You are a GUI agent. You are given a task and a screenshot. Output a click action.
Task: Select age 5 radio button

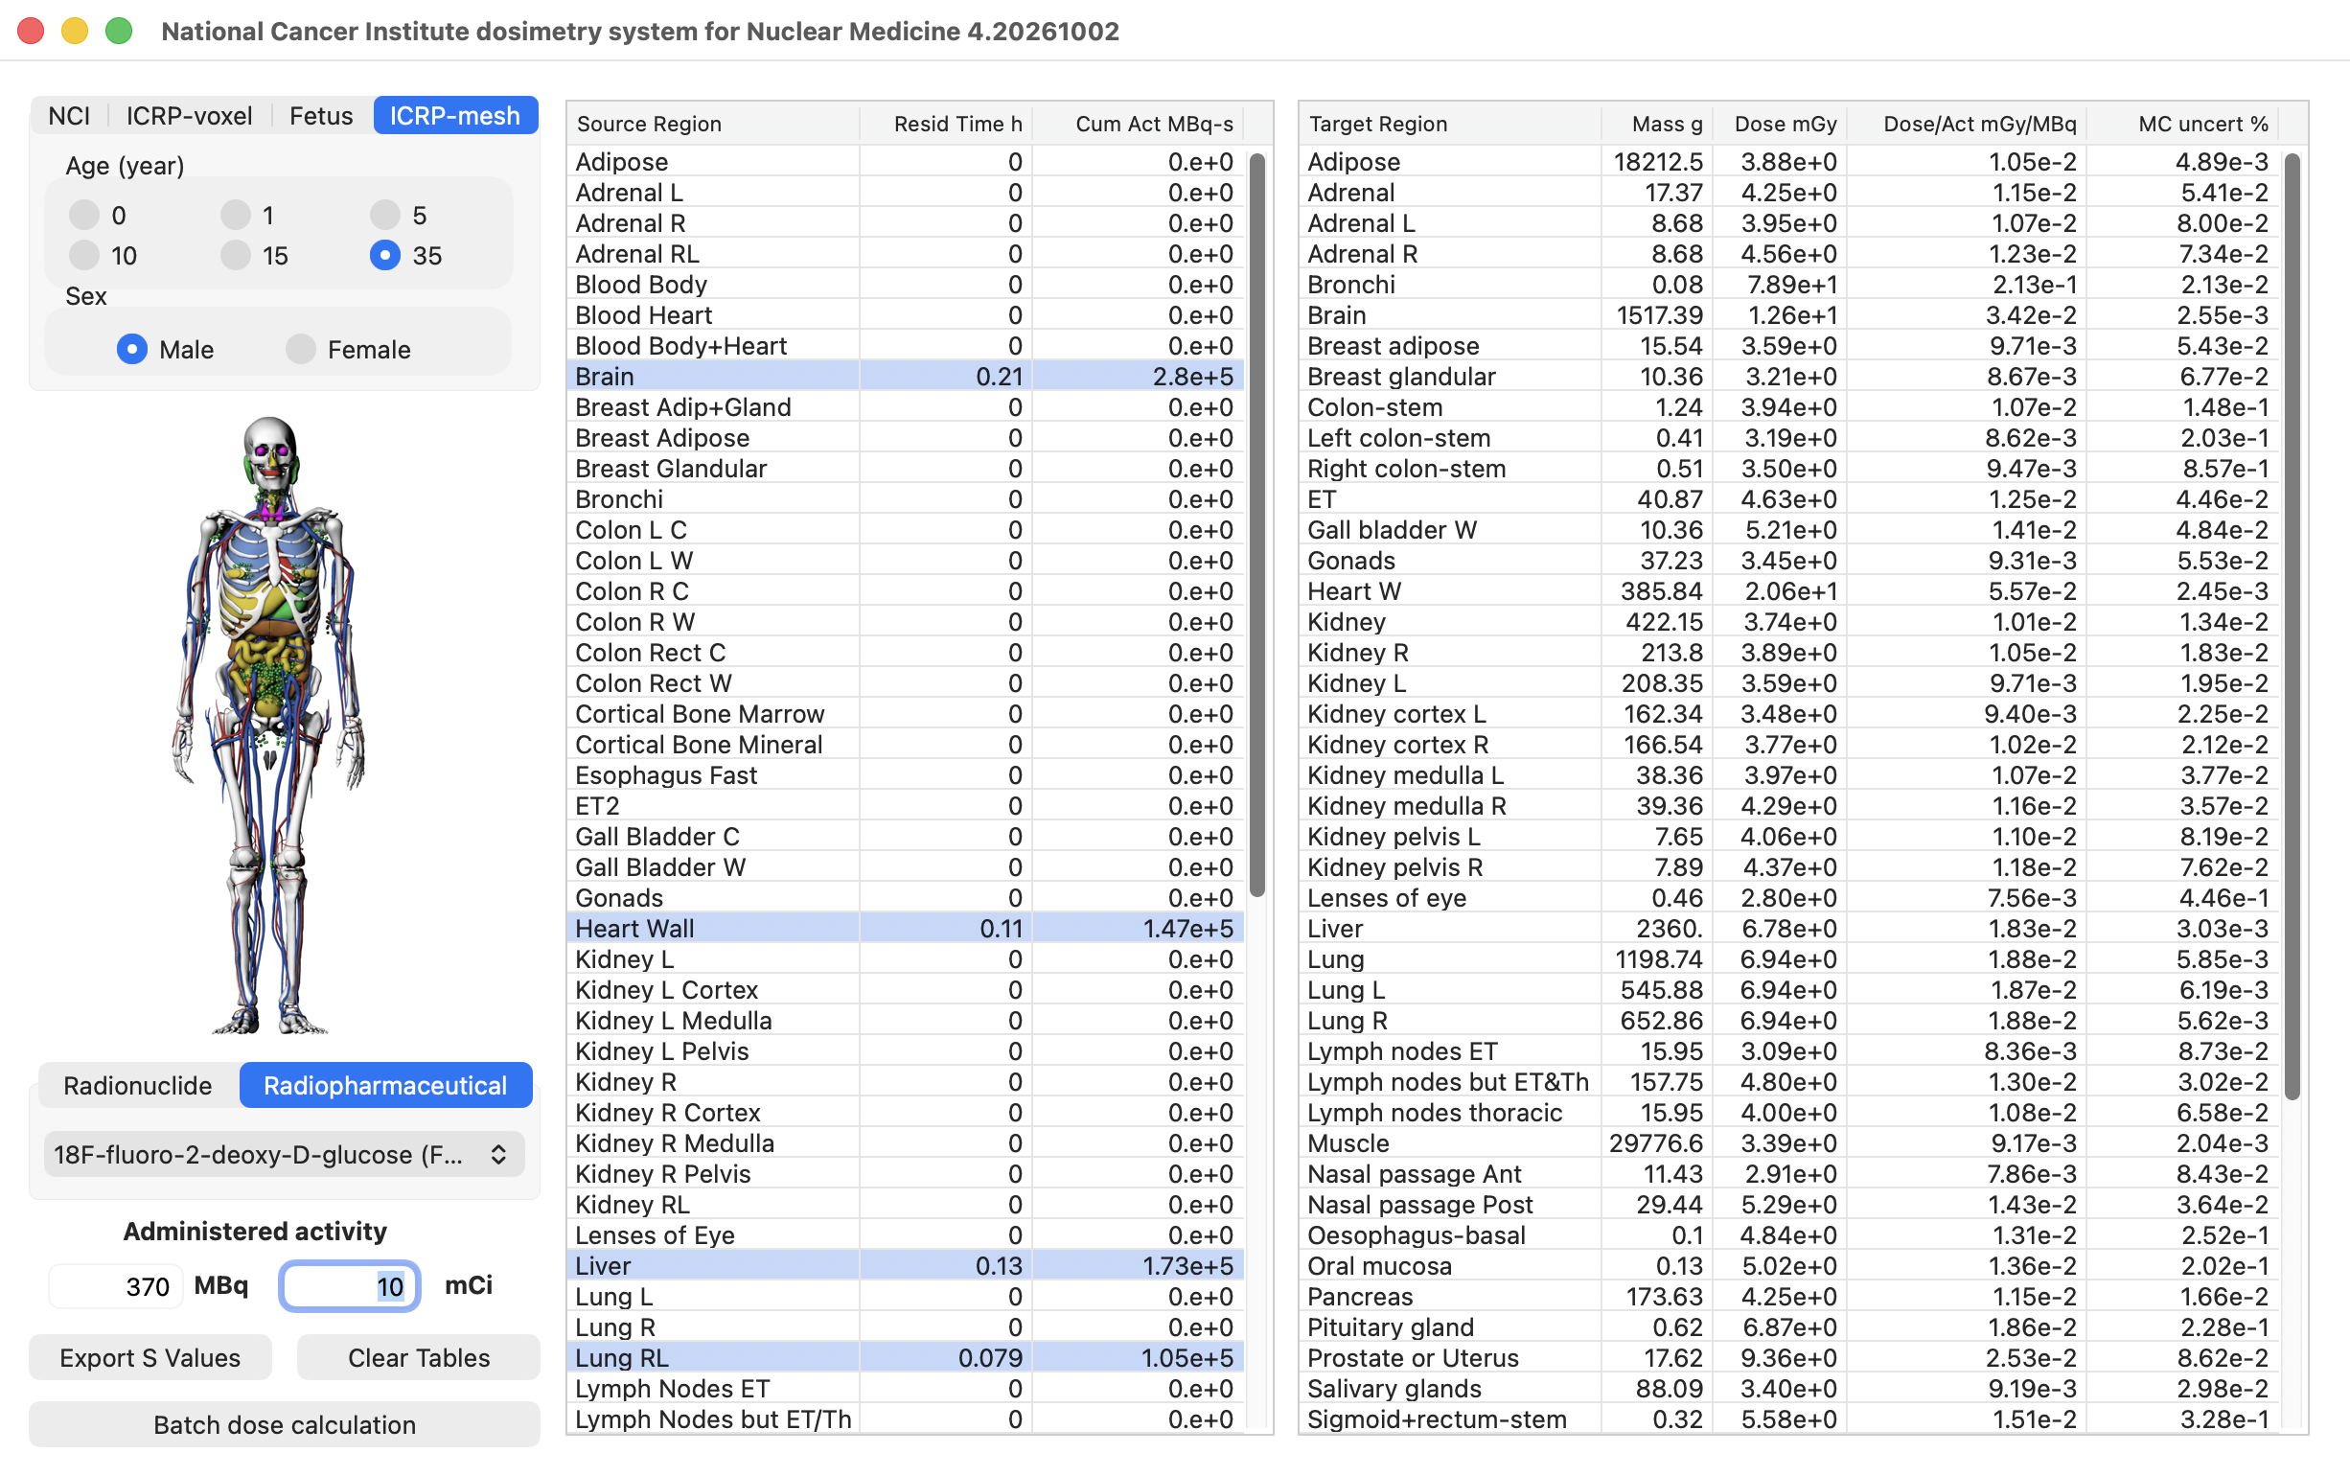pos(384,214)
